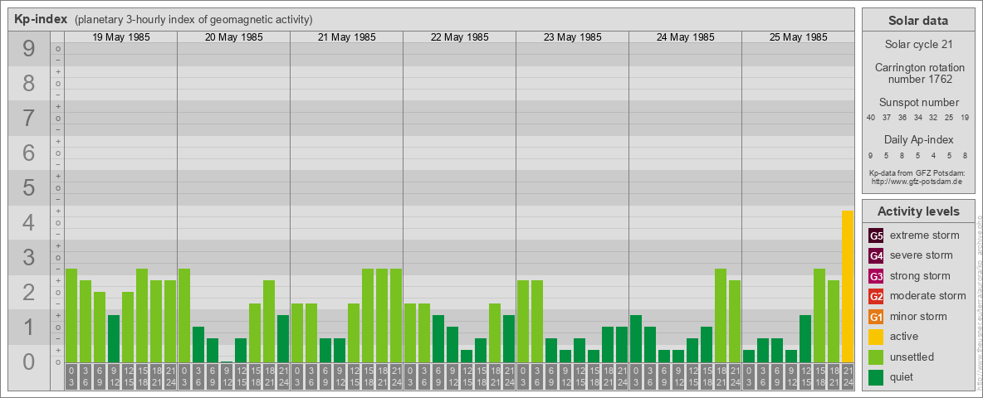Select the 21 May 1985 date header

pos(347,37)
